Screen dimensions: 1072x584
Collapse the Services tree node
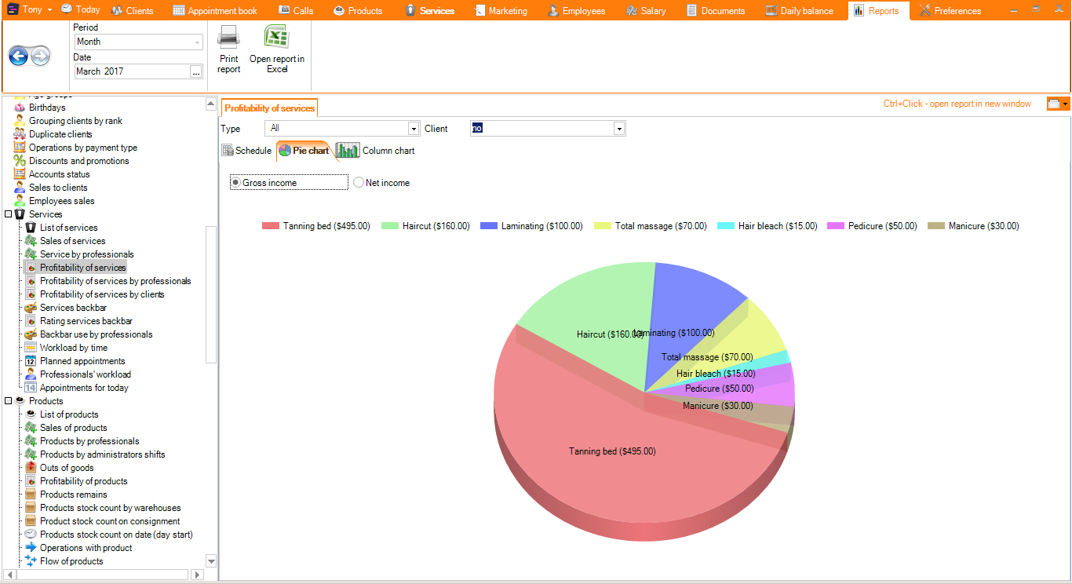tap(9, 214)
